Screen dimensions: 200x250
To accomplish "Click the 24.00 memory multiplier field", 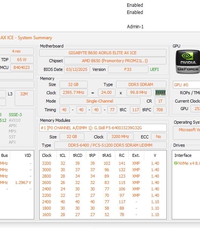I will coord(107,92).
